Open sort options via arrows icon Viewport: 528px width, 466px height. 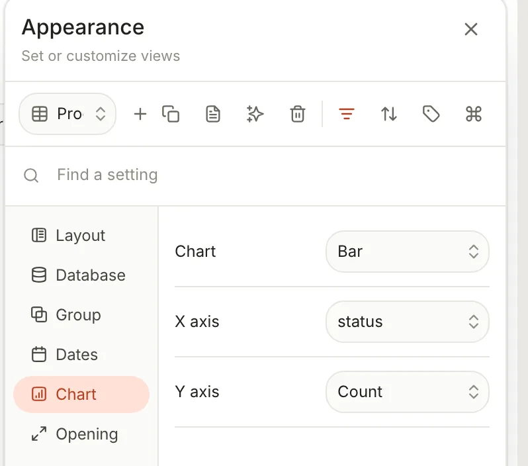tap(389, 114)
